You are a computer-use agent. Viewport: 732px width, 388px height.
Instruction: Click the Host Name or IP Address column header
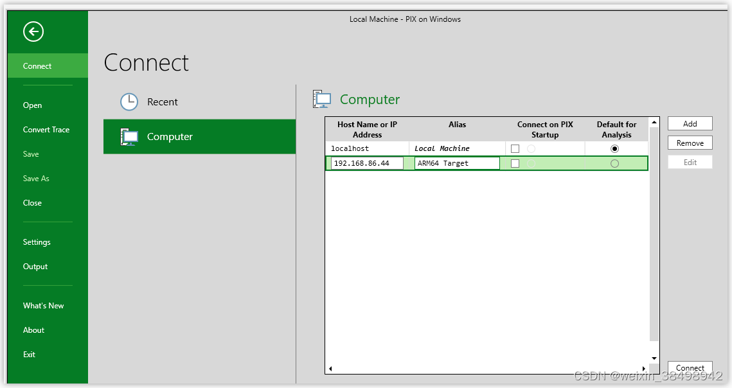click(368, 129)
